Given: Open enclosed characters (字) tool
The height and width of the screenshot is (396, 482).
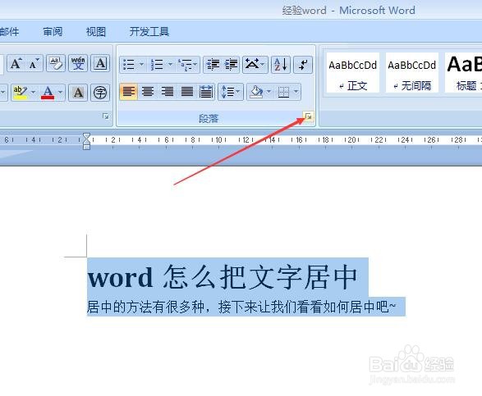Looking at the screenshot, I should click(x=100, y=93).
